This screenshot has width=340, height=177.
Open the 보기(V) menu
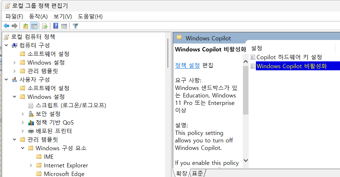tap(63, 16)
